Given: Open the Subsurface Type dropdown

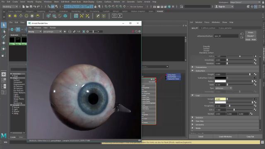Looking at the screenshot, I should point(223,88).
